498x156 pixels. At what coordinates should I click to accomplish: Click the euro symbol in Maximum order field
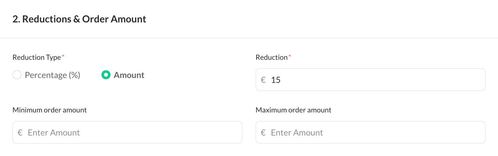click(x=263, y=133)
